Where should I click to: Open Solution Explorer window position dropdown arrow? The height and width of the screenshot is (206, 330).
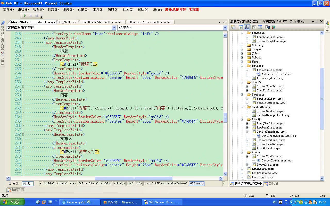point(313,22)
